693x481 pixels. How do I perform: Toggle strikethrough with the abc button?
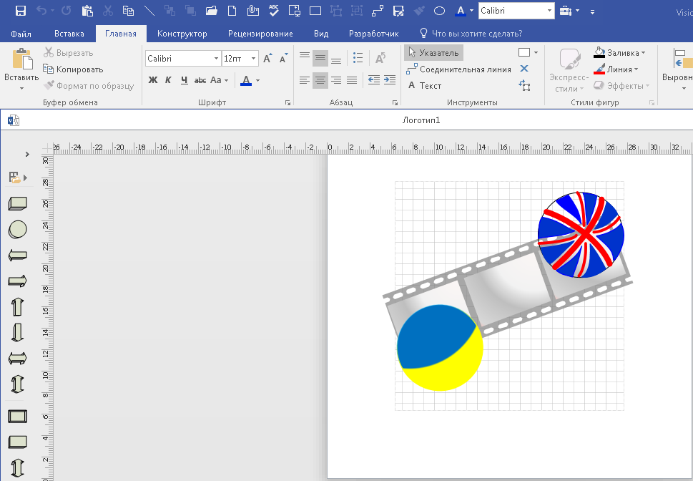coord(200,80)
